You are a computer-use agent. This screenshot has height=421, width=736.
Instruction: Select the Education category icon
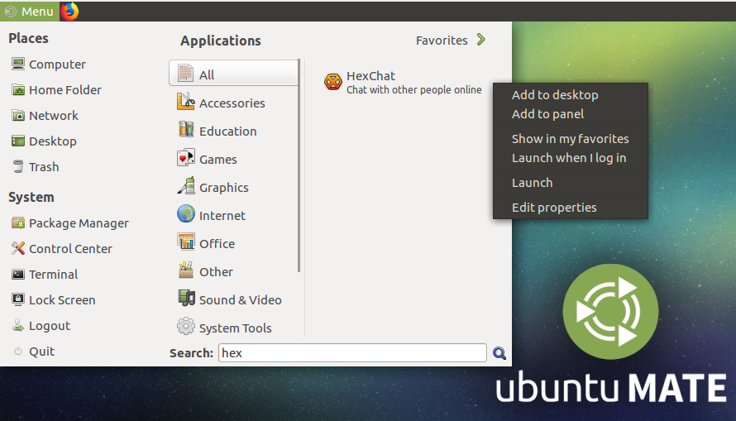[186, 130]
